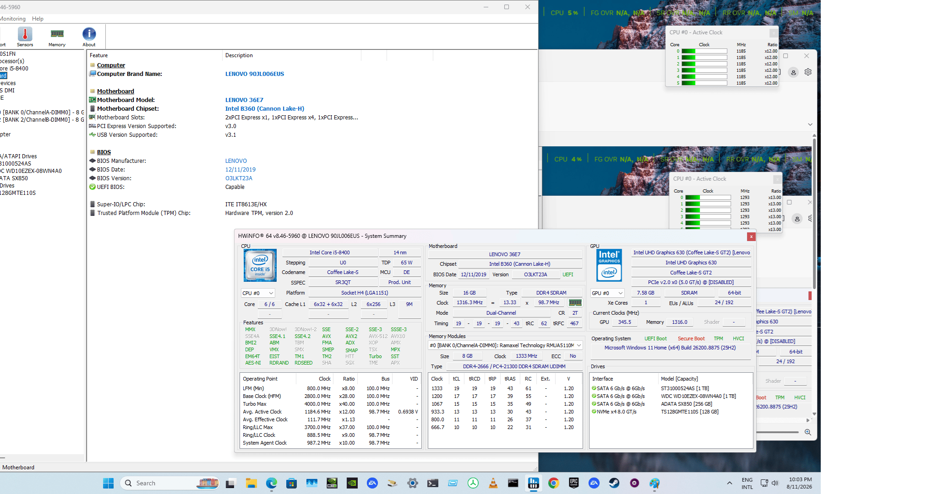This screenshot has width=938, height=494.
Task: Open the first NVIDIA app on taskbar
Action: tap(332, 483)
